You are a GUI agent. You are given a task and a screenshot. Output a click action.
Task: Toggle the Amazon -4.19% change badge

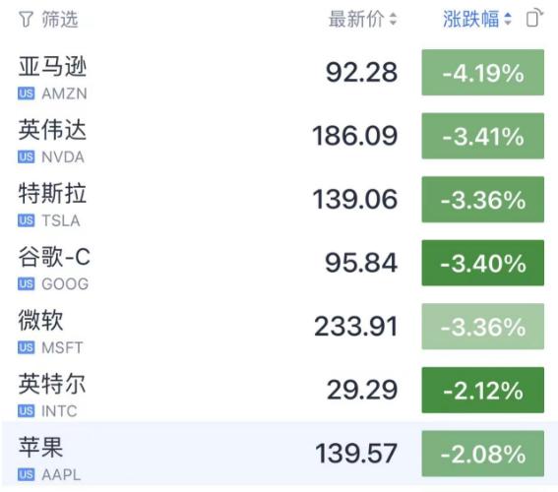point(483,73)
